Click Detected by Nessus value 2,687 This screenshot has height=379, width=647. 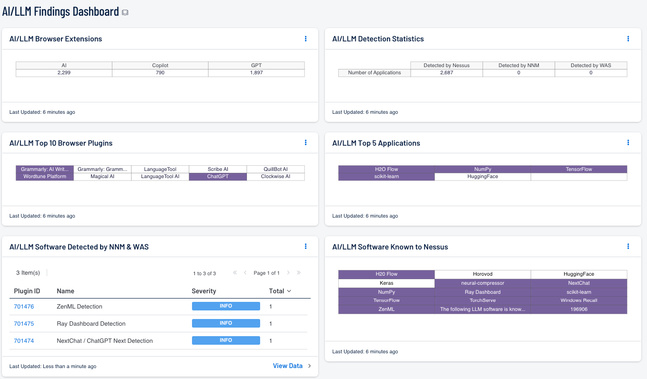[446, 73]
